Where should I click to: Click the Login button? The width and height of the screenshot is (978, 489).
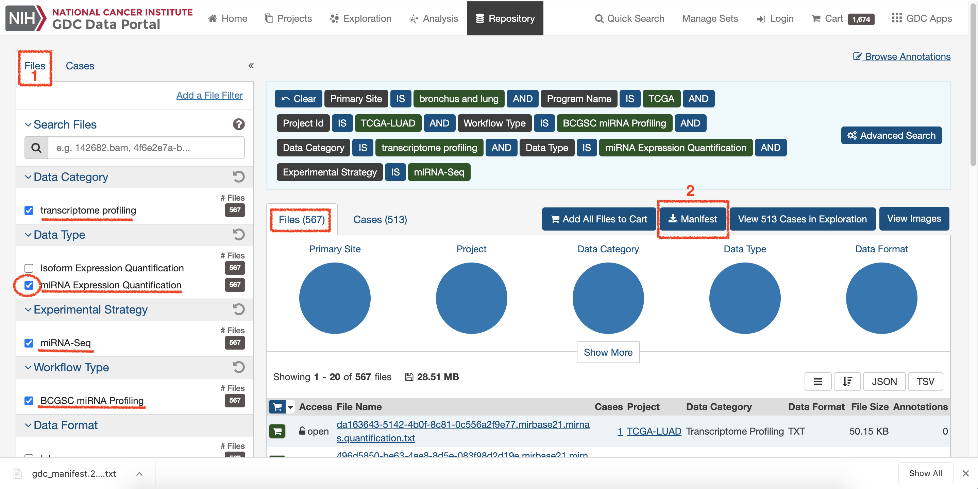tap(775, 18)
